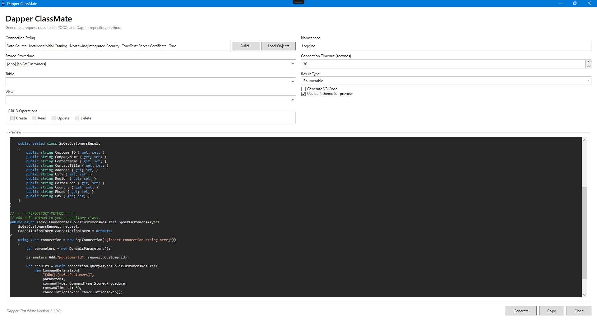Tick the Create CRUD checkbox

click(12, 118)
